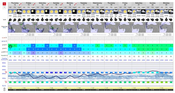175x93 pixels.
Task: Open the Thursday 12 snow map thumbnail
Action: [x=15, y=27]
